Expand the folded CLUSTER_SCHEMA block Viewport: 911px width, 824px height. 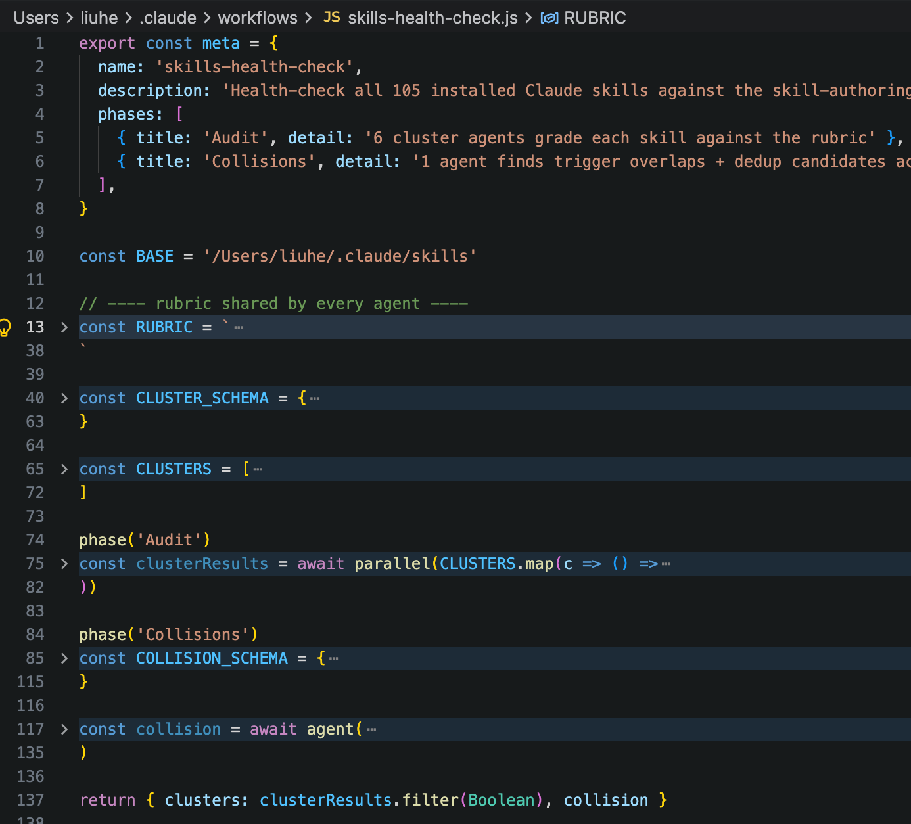click(x=64, y=398)
